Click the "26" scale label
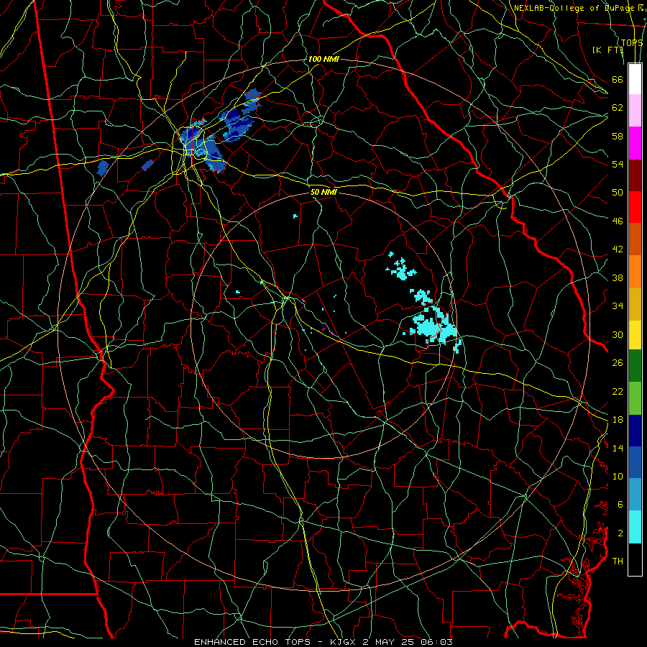The image size is (647, 647). click(x=618, y=363)
